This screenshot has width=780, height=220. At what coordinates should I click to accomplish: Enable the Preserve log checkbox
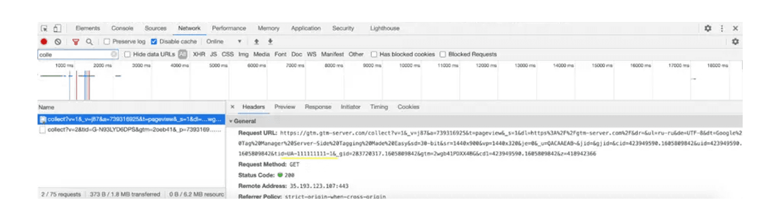click(x=107, y=41)
